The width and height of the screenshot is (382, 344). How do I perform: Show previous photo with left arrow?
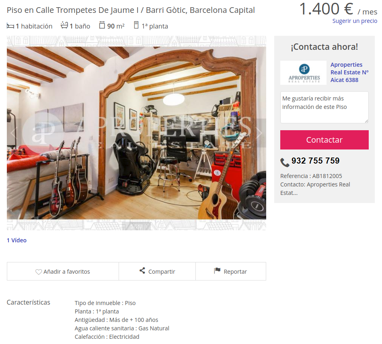coord(14,133)
